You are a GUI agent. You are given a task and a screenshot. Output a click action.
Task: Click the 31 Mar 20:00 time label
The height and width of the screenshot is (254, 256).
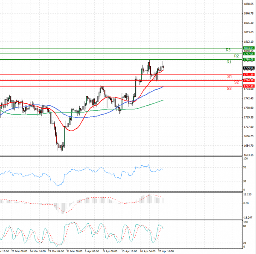coord(74,251)
